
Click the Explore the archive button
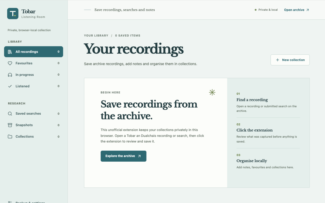(123, 156)
